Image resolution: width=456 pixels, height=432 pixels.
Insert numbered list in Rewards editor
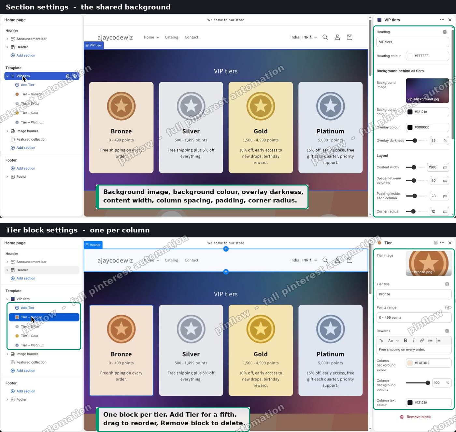[438, 340]
